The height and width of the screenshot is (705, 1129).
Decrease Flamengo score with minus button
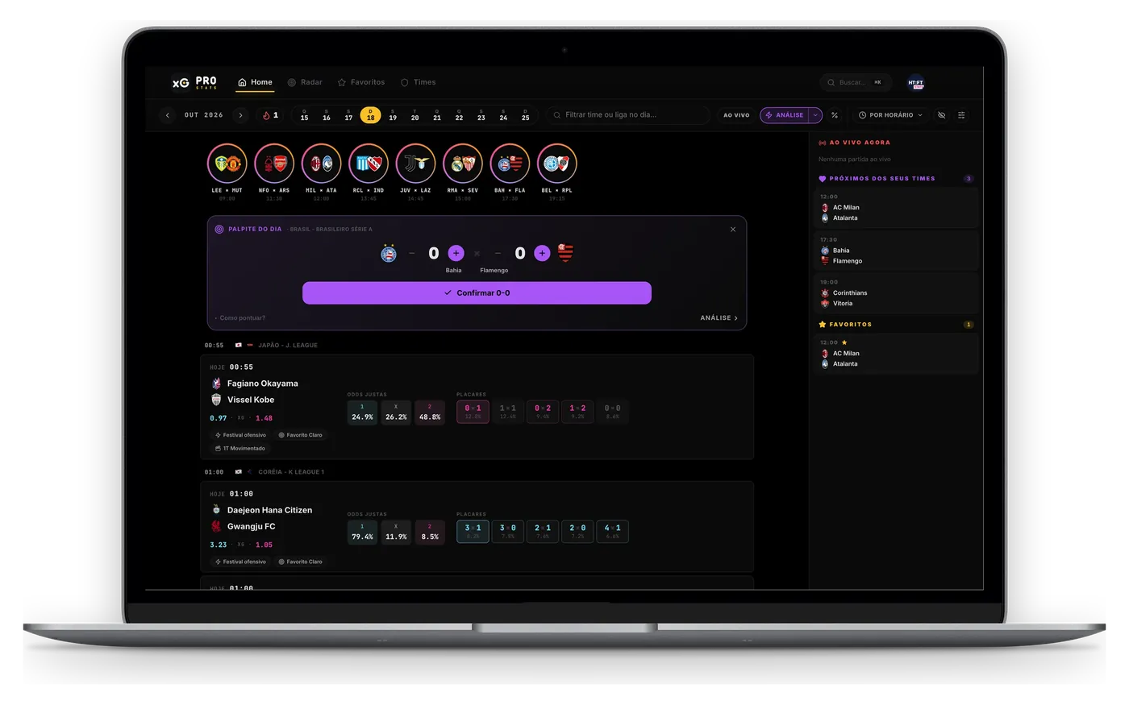pyautogui.click(x=498, y=253)
